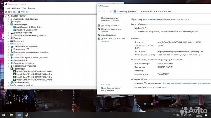Click the taskbar clock showing 19.09.2024
The image size is (211, 118).
tap(198, 115)
